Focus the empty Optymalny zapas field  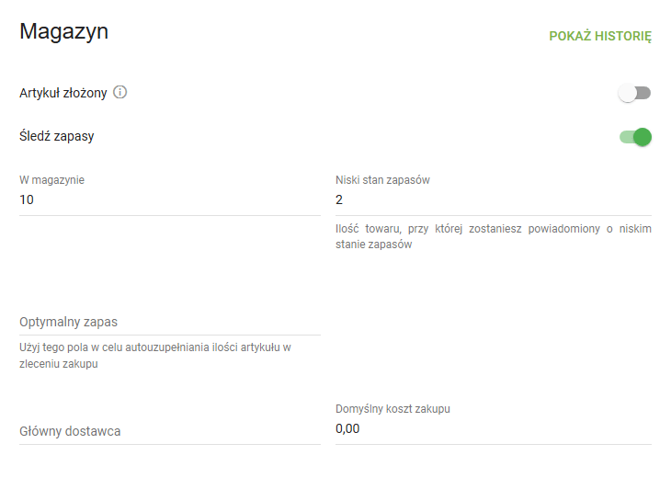[170, 322]
